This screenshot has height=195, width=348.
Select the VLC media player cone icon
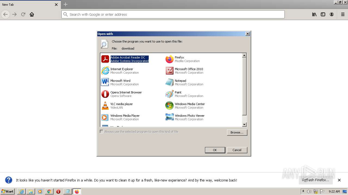tap(105, 106)
